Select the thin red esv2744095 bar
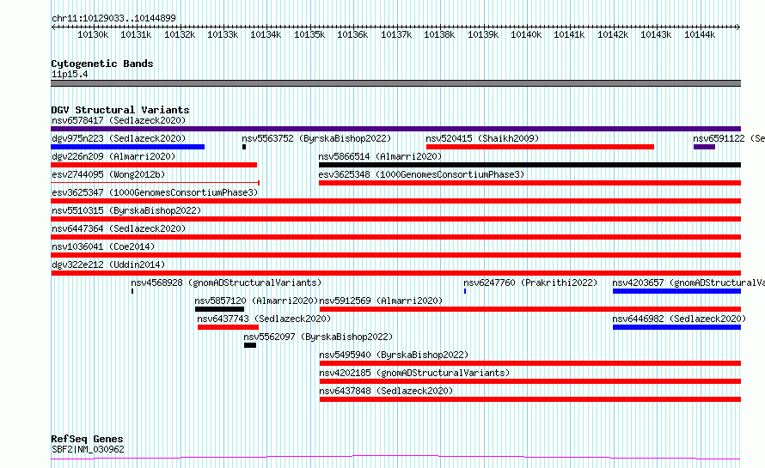Viewport: 765px width, 468px height. pyautogui.click(x=155, y=183)
